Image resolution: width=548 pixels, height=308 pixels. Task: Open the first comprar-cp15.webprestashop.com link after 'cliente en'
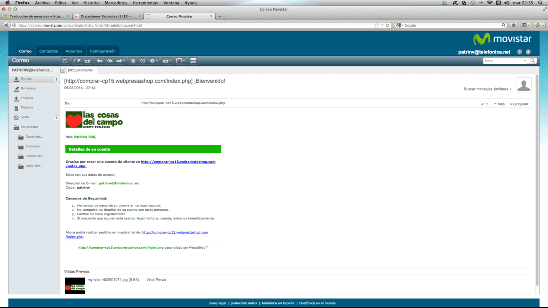pos(178,162)
